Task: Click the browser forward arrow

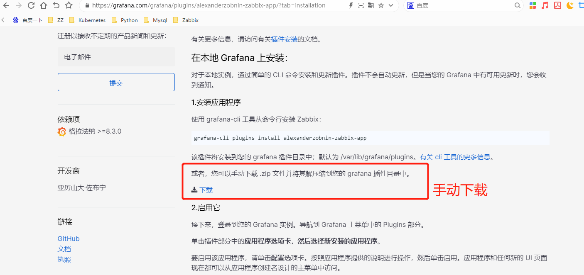Action: (x=18, y=5)
